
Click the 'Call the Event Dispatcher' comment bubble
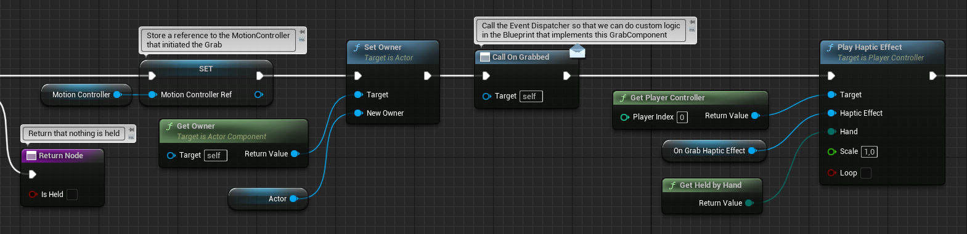click(581, 30)
